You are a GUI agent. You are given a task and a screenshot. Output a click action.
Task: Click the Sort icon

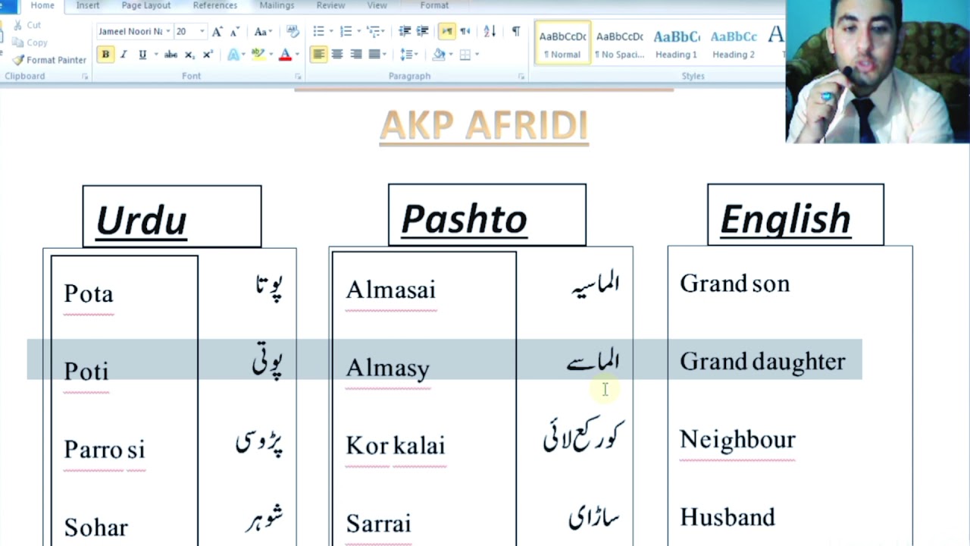pyautogui.click(x=490, y=31)
